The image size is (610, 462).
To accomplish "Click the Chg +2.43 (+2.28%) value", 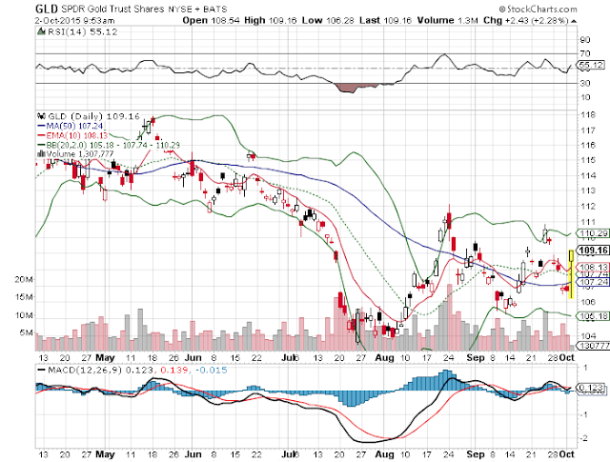I will pos(526,20).
